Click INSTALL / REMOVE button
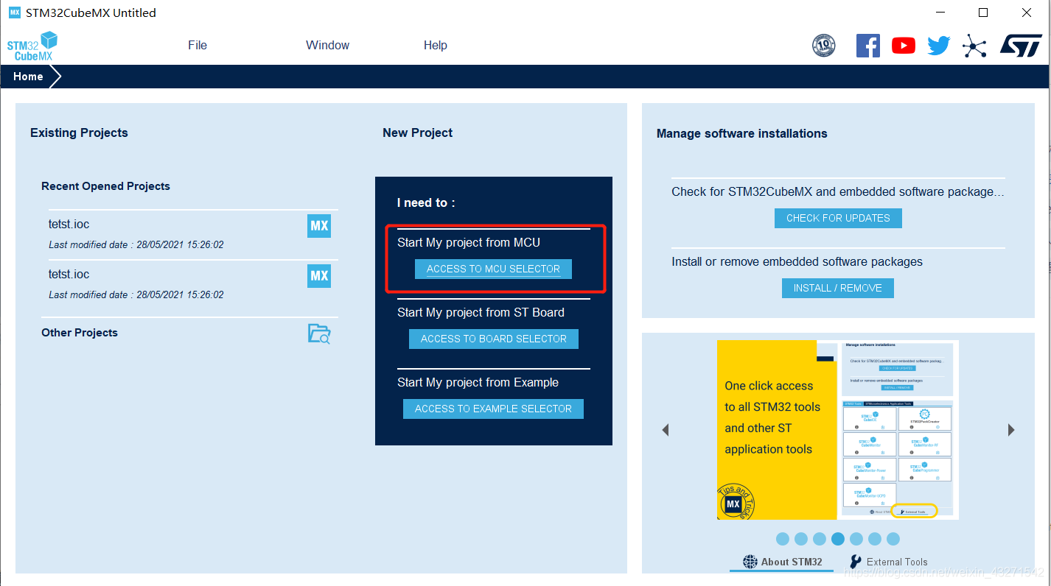 [838, 288]
